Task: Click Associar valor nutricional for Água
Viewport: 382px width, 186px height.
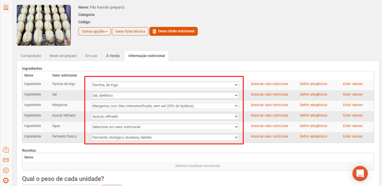Action: point(269,126)
